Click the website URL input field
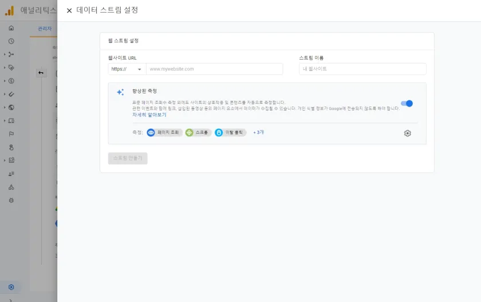Screen dimensions: 481x302 click(214, 69)
